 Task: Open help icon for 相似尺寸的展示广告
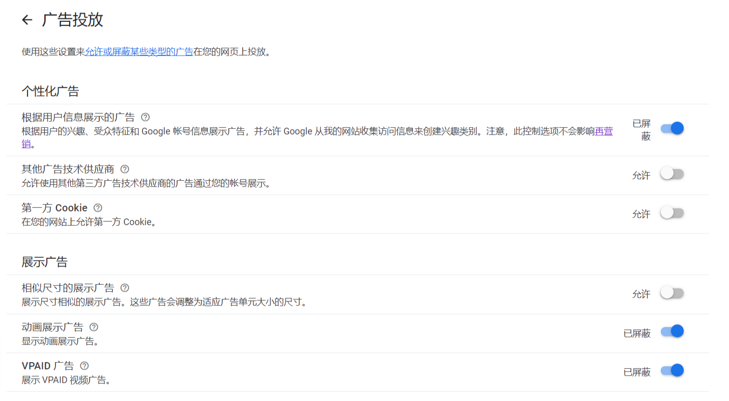click(124, 287)
